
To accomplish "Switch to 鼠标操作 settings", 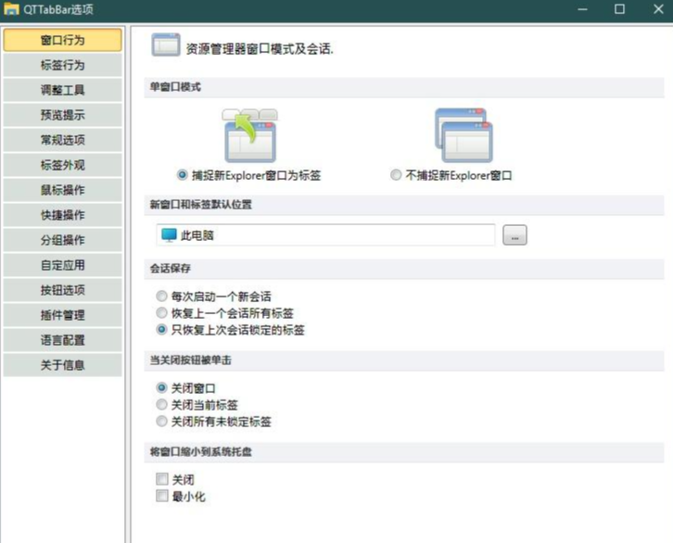I will point(62,190).
